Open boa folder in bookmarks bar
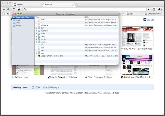The height and width of the screenshot is (116, 165). point(130,14)
